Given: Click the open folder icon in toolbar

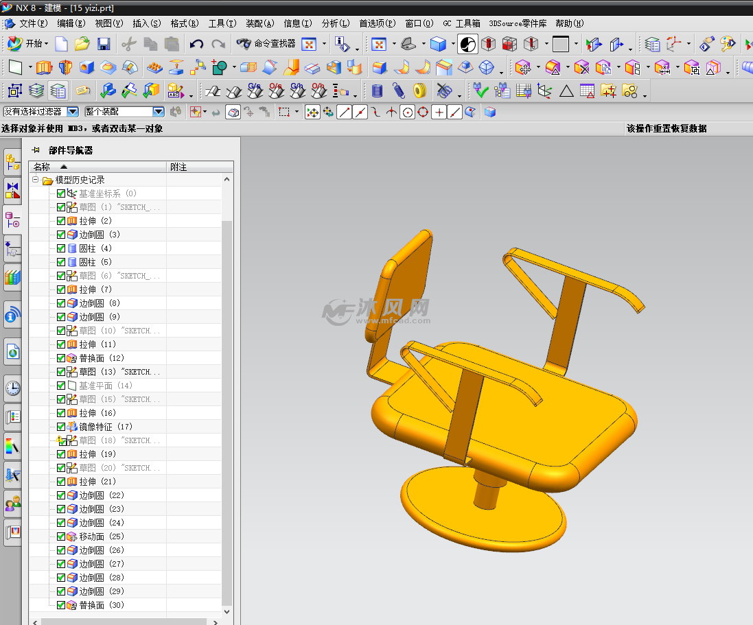Looking at the screenshot, I should point(82,45).
